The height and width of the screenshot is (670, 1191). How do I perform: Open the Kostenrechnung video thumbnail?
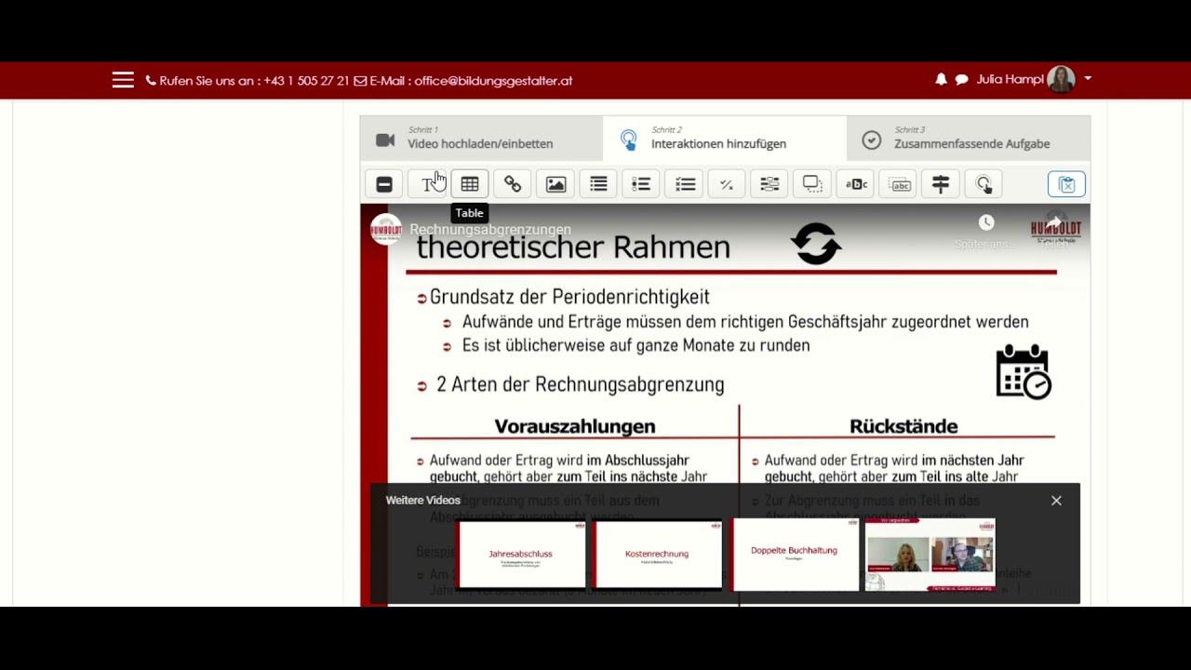point(658,555)
